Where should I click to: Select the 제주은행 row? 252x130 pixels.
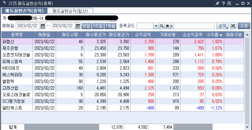click(122, 48)
